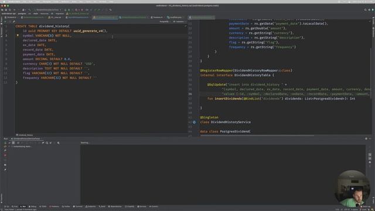This screenshot has height=211, width=375.
Task: Click the 'dividend_history' breadcrumb below SQL editor
Action: coord(25,135)
